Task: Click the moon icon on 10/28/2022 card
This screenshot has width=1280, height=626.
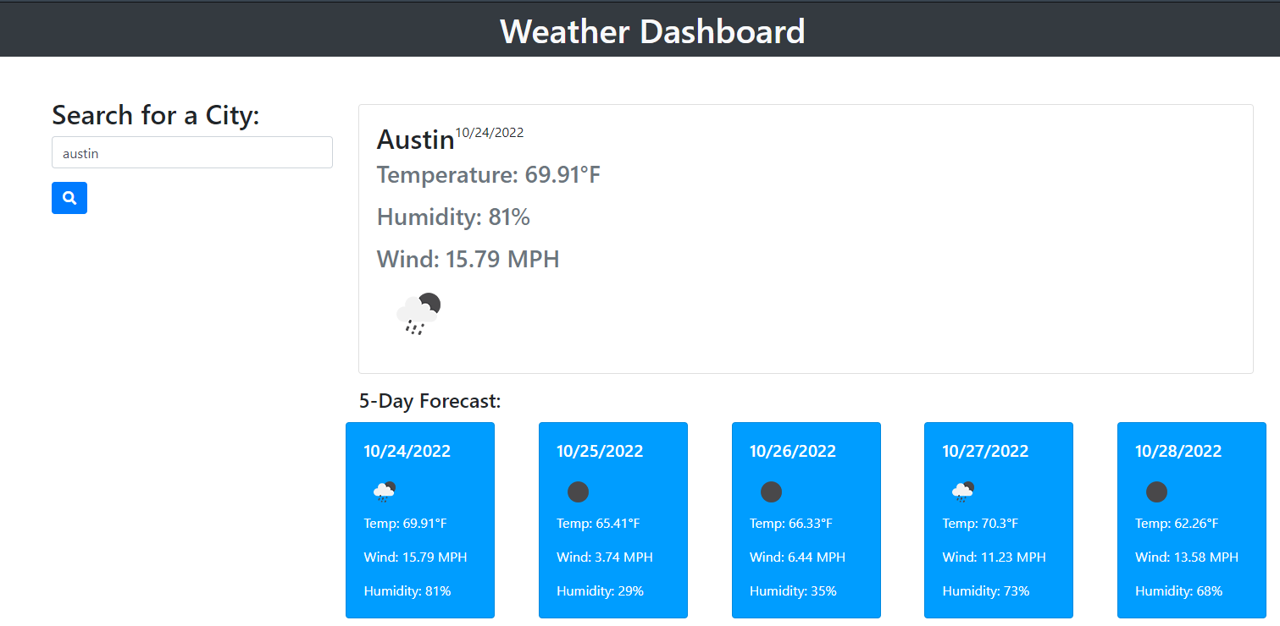Action: click(1156, 491)
